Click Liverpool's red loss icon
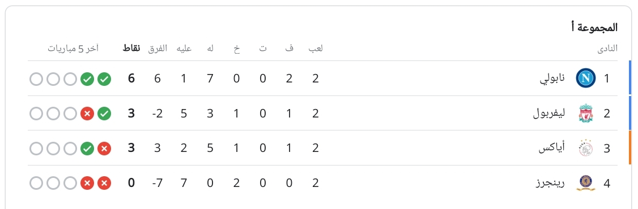 87,114
